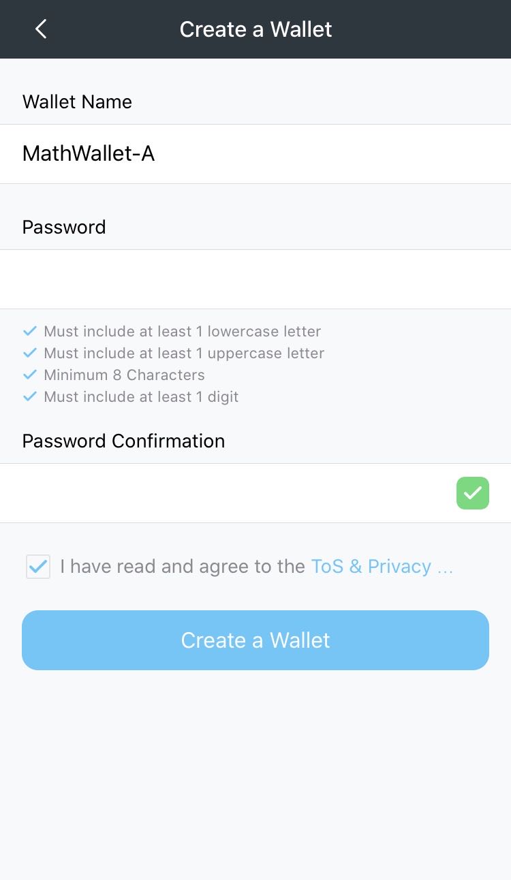Click the checkmark beside uppercase letter rule
The height and width of the screenshot is (880, 511).
click(29, 353)
